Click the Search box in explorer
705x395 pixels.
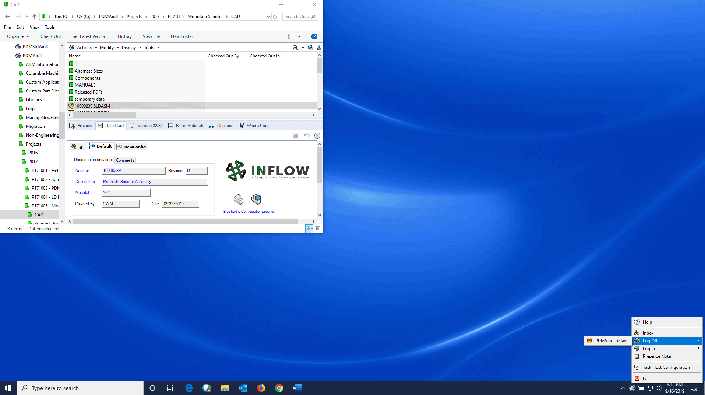pyautogui.click(x=300, y=17)
